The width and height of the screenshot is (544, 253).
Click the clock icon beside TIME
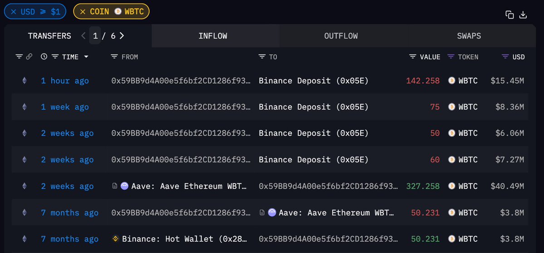click(44, 57)
